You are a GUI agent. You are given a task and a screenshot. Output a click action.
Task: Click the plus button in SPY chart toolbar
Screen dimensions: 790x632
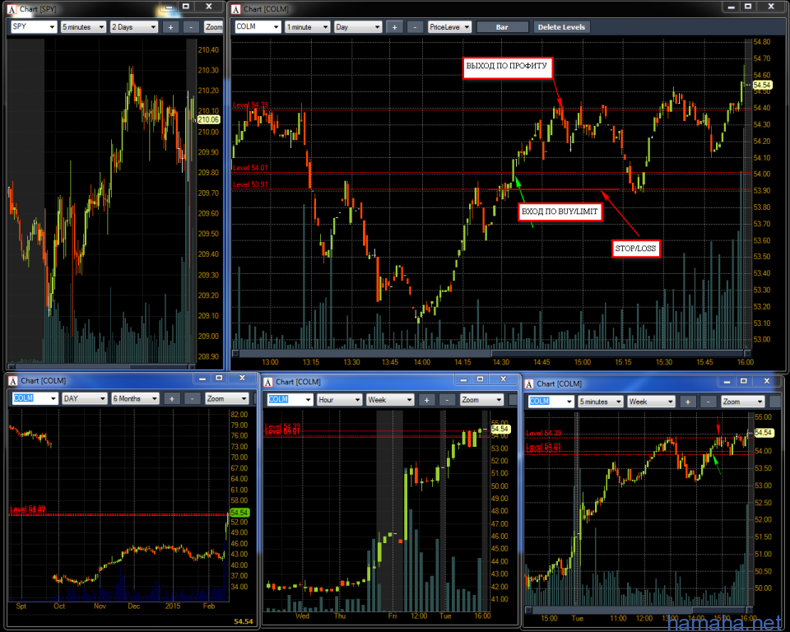point(170,26)
